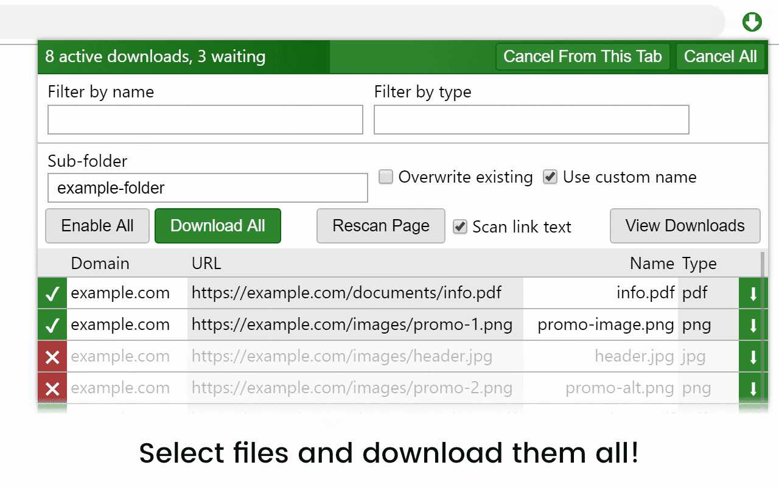Click the Cancel All button

pos(720,57)
